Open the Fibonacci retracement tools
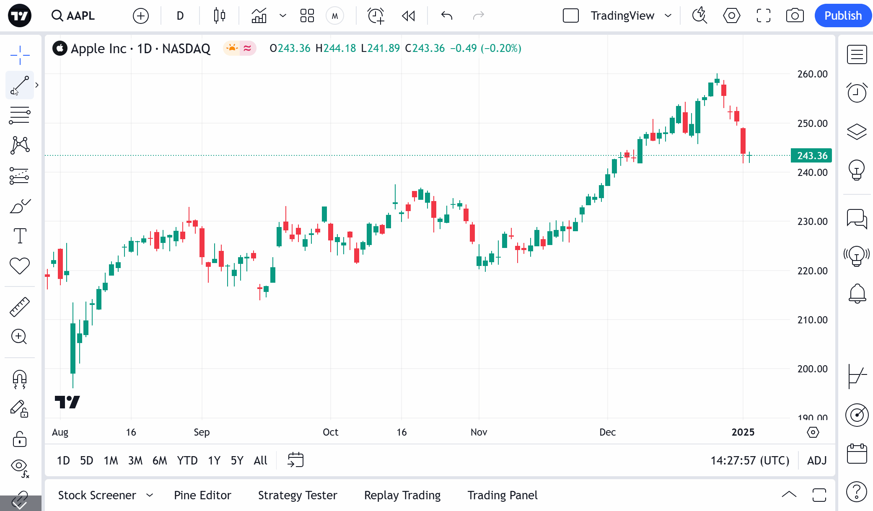This screenshot has width=873, height=511. pyautogui.click(x=20, y=115)
